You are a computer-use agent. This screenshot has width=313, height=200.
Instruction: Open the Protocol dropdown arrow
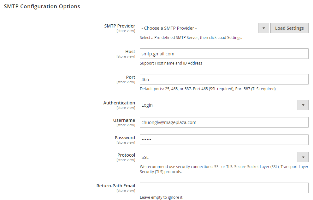coord(303,157)
